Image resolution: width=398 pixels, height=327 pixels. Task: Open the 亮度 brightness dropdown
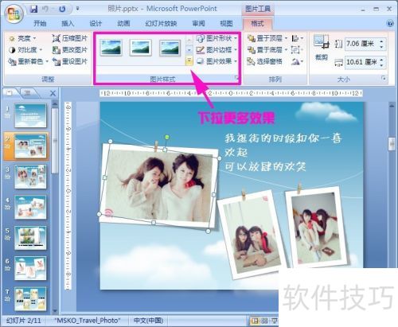coord(23,38)
